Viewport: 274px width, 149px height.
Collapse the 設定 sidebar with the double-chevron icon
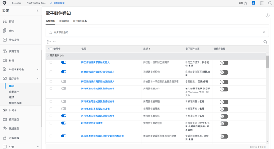pyautogui.click(x=37, y=11)
